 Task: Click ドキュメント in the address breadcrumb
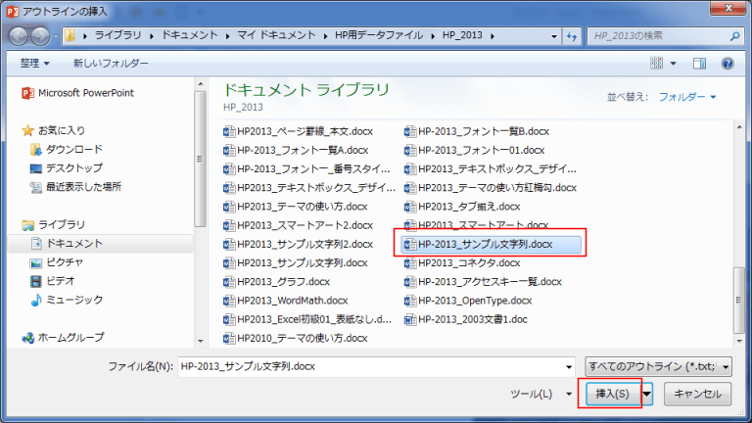189,35
